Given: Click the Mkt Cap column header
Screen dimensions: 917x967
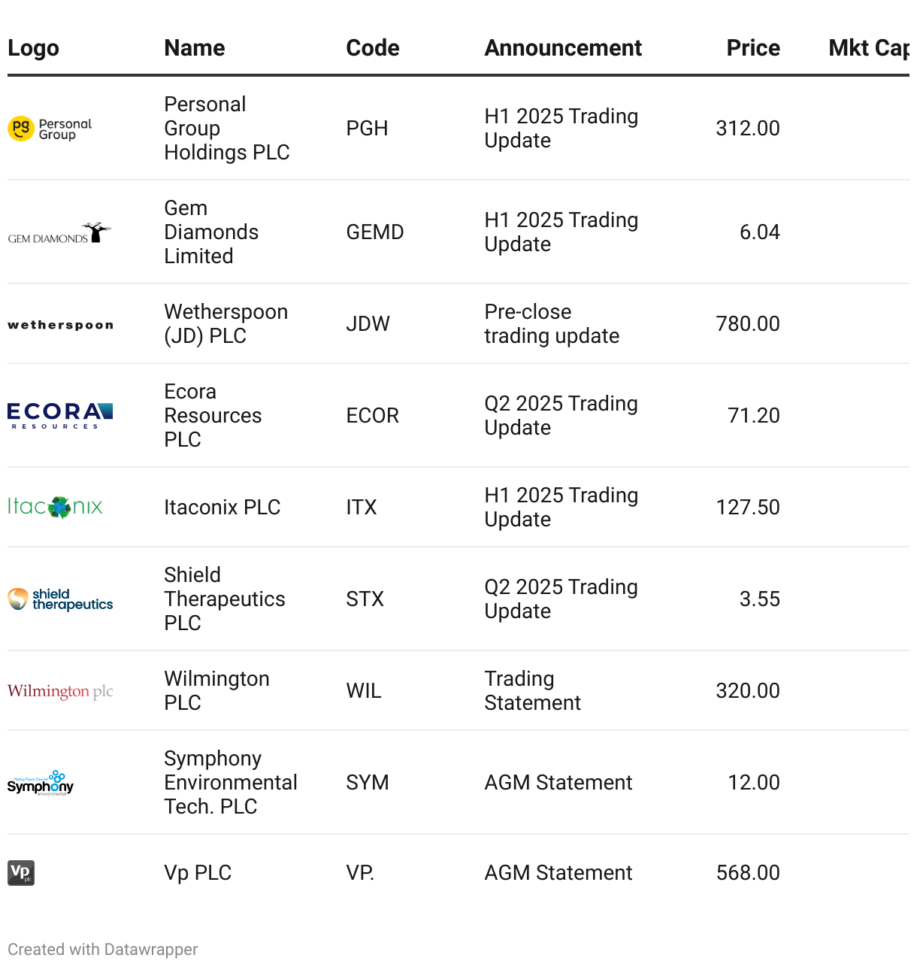Looking at the screenshot, I should 867,48.
